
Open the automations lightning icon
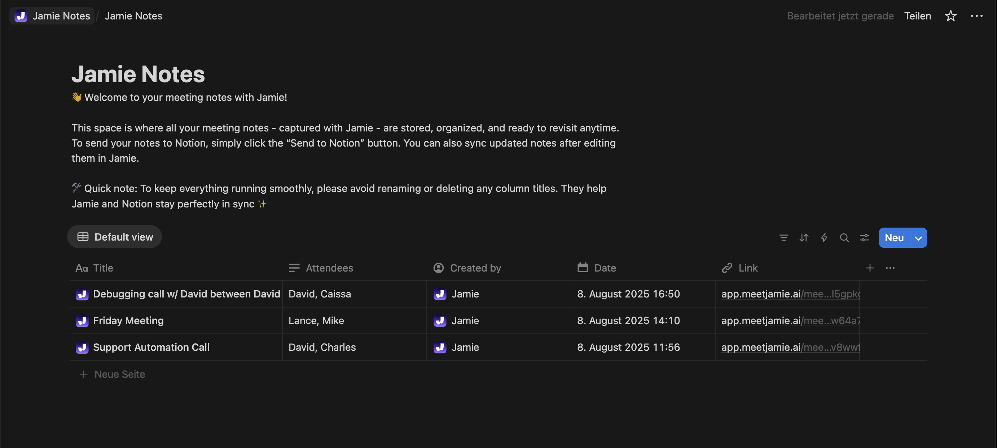824,238
